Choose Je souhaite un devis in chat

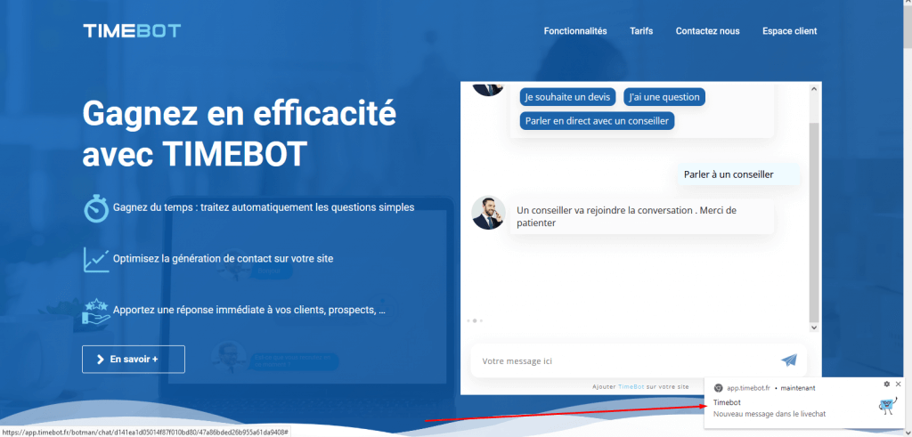pyautogui.click(x=567, y=97)
